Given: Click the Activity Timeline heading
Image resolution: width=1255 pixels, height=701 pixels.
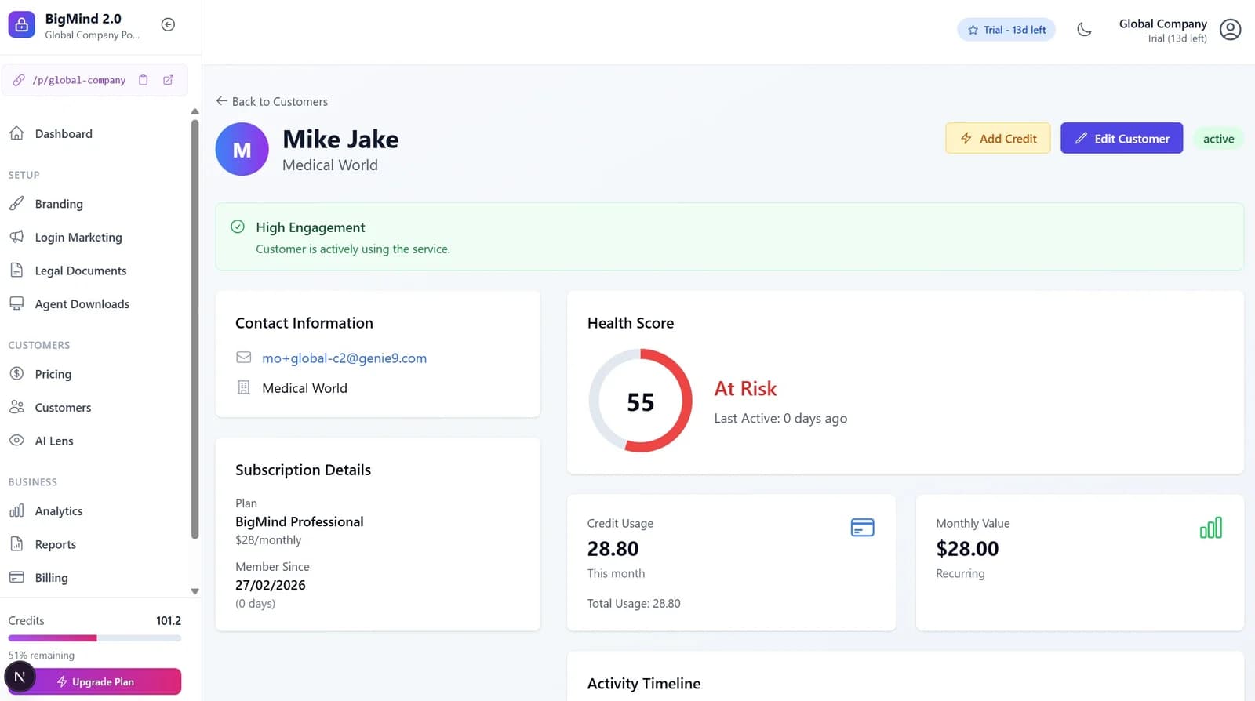Looking at the screenshot, I should pos(644,684).
